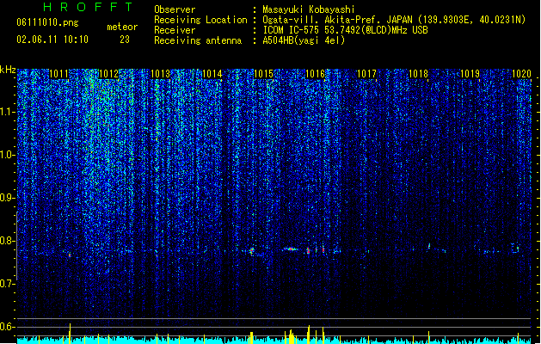
Task: Click the 0.6 kHz axis label
Action: pyautogui.click(x=7, y=327)
